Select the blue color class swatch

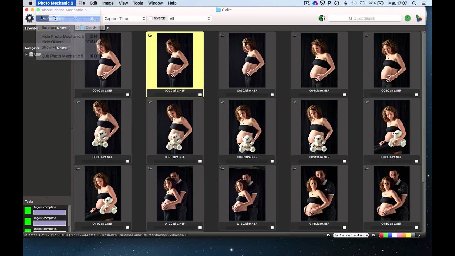pos(390,235)
